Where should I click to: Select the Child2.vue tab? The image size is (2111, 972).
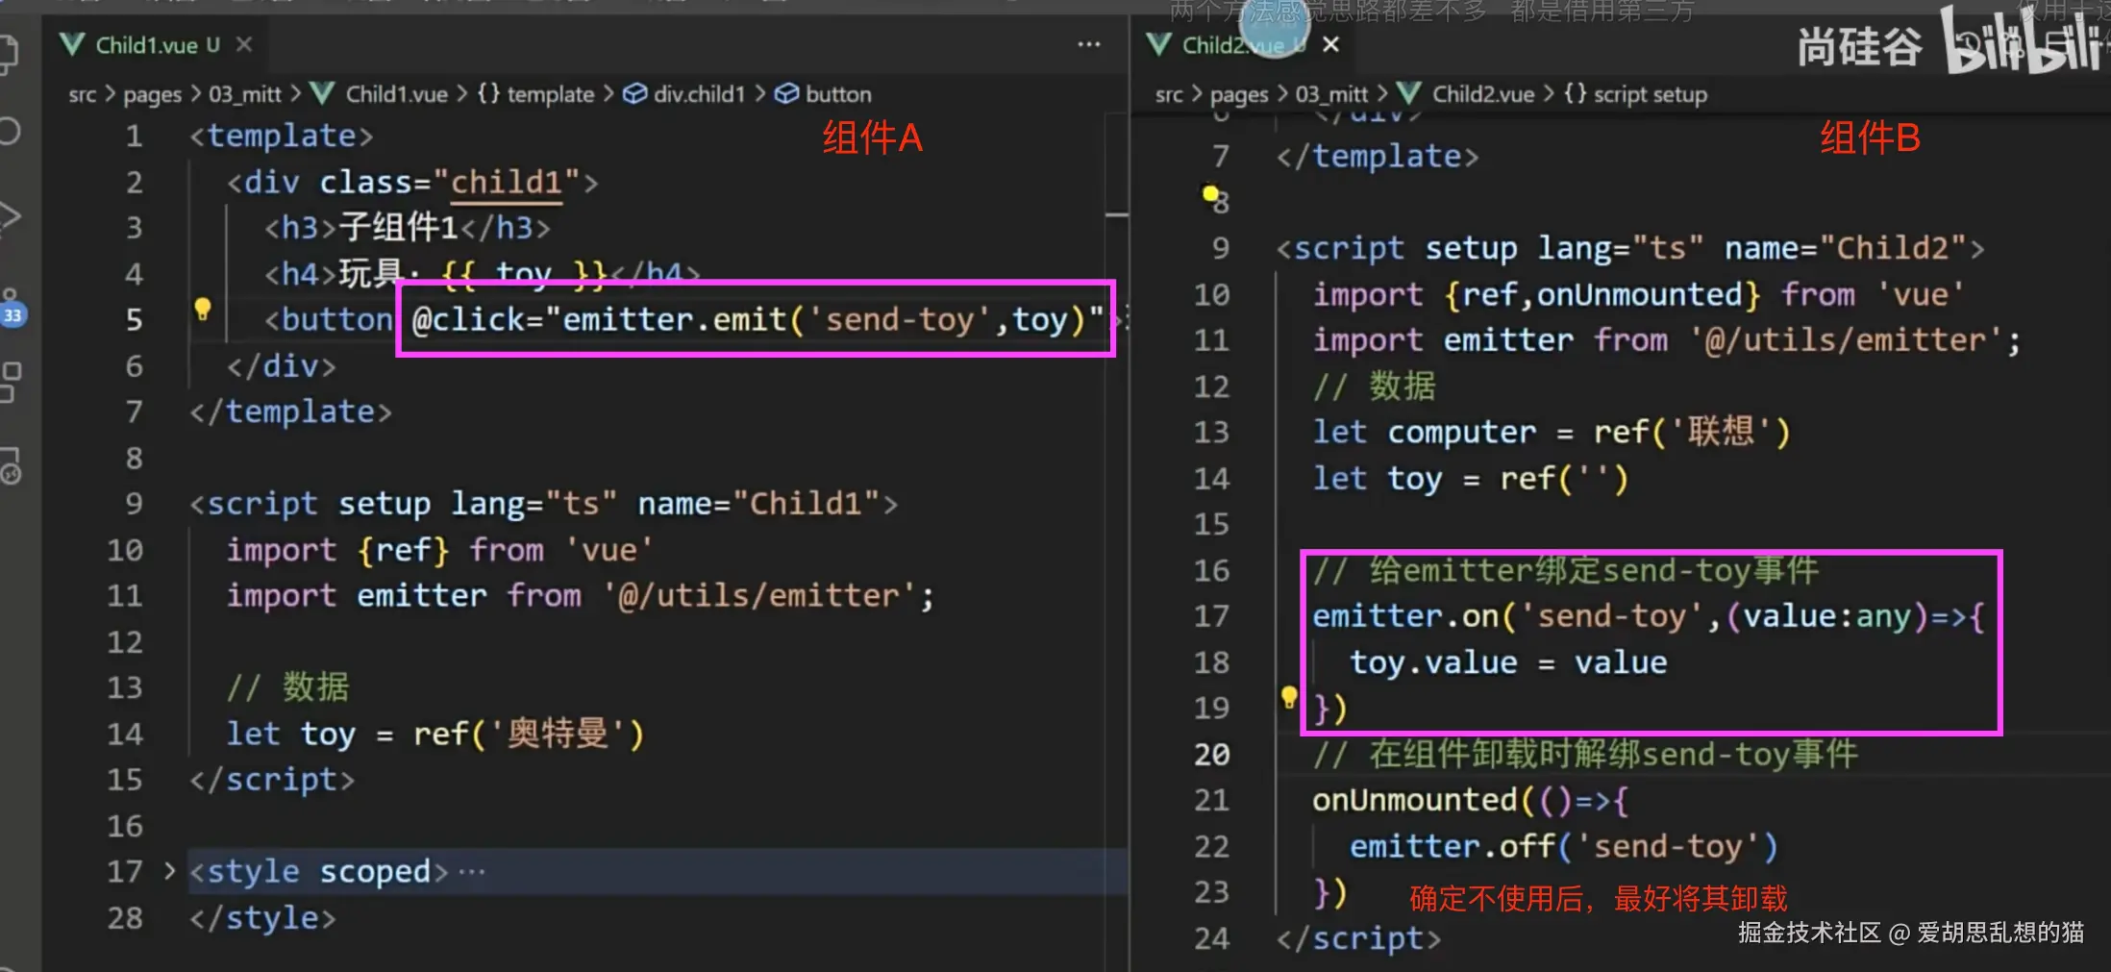(1240, 44)
